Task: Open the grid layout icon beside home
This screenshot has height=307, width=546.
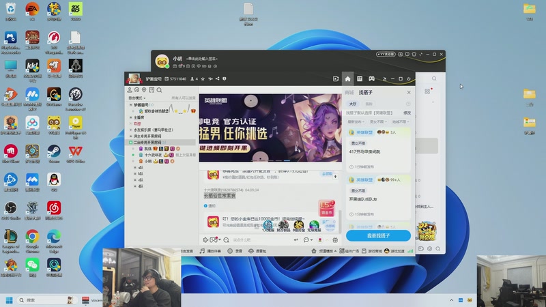Action: [360, 79]
